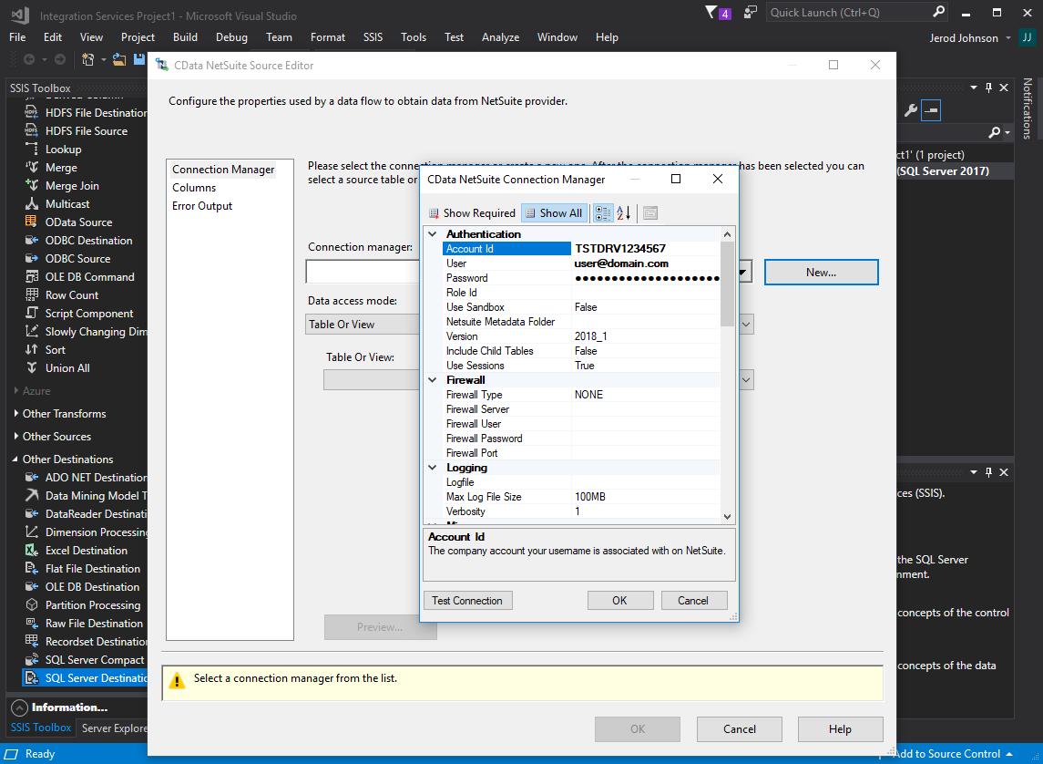Image resolution: width=1043 pixels, height=764 pixels.
Task: Click the scroll down arrow in property grid
Action: 727,516
